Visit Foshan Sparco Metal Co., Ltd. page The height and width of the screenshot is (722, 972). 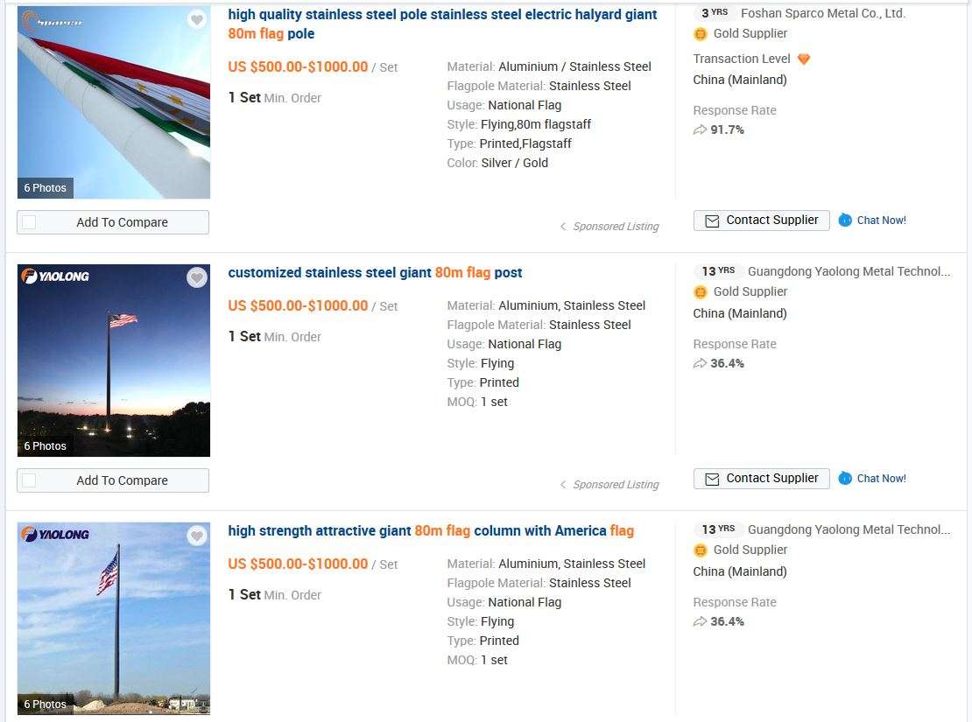822,13
